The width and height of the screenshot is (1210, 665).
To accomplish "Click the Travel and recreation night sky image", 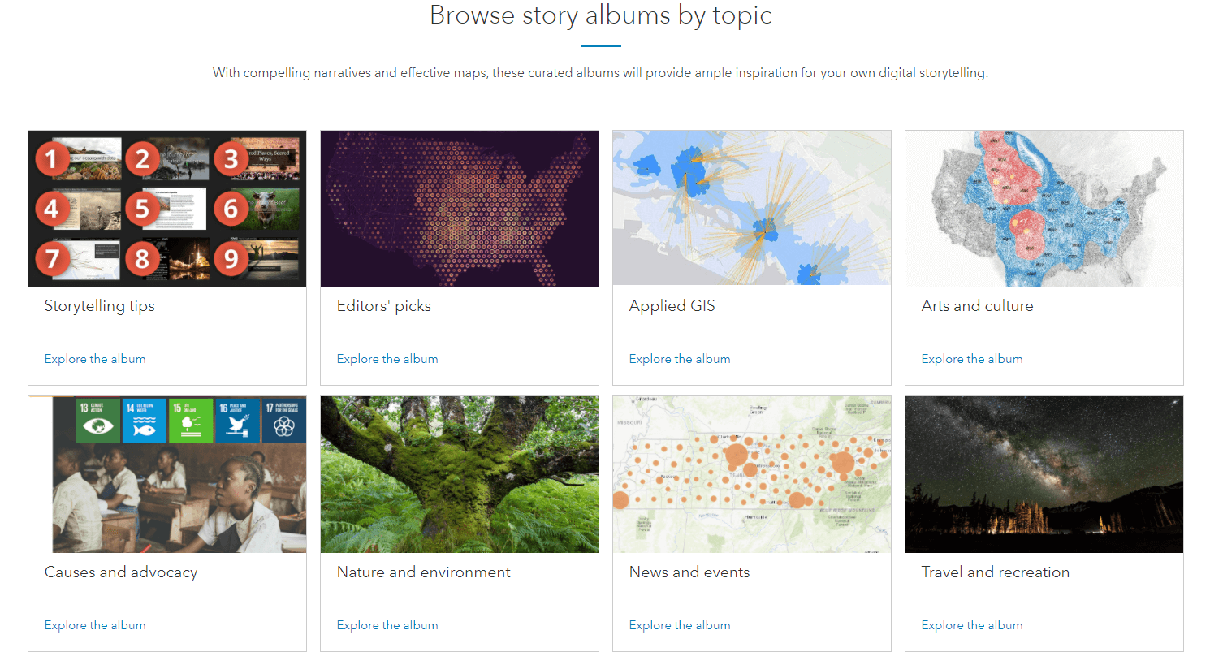I will pos(1044,475).
